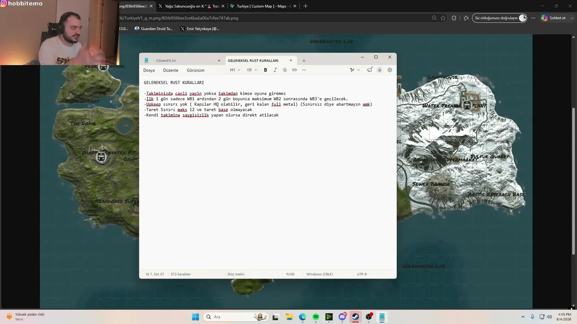Viewport: 577px width, 324px height.
Task: Close the CitizenFX.ini tab via its unsaved dot
Action: 219,60
